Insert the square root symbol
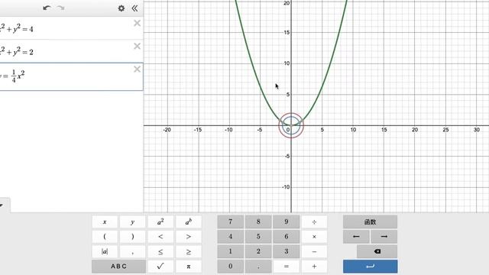Screen dimensions: 489x275 160,267
